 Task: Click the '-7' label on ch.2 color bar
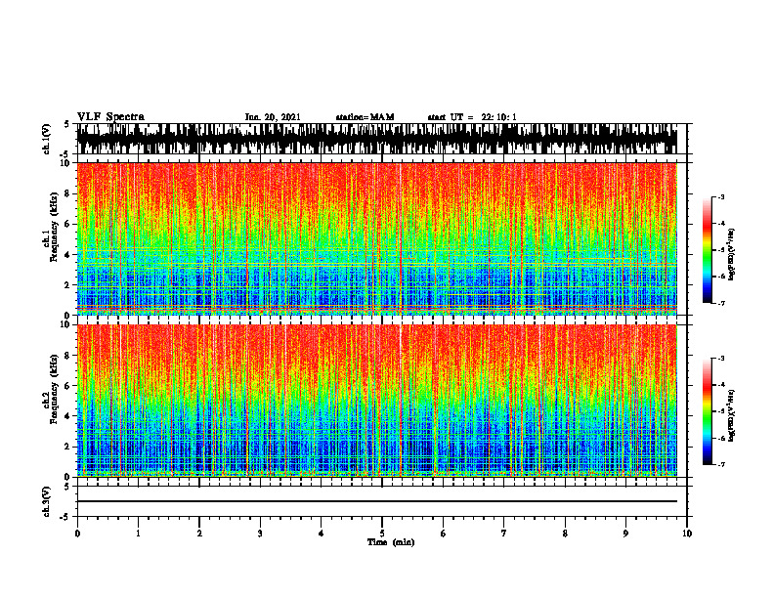click(x=720, y=464)
